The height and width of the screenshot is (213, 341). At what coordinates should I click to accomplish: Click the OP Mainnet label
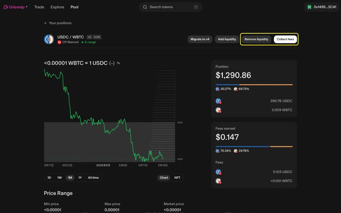tap(71, 42)
